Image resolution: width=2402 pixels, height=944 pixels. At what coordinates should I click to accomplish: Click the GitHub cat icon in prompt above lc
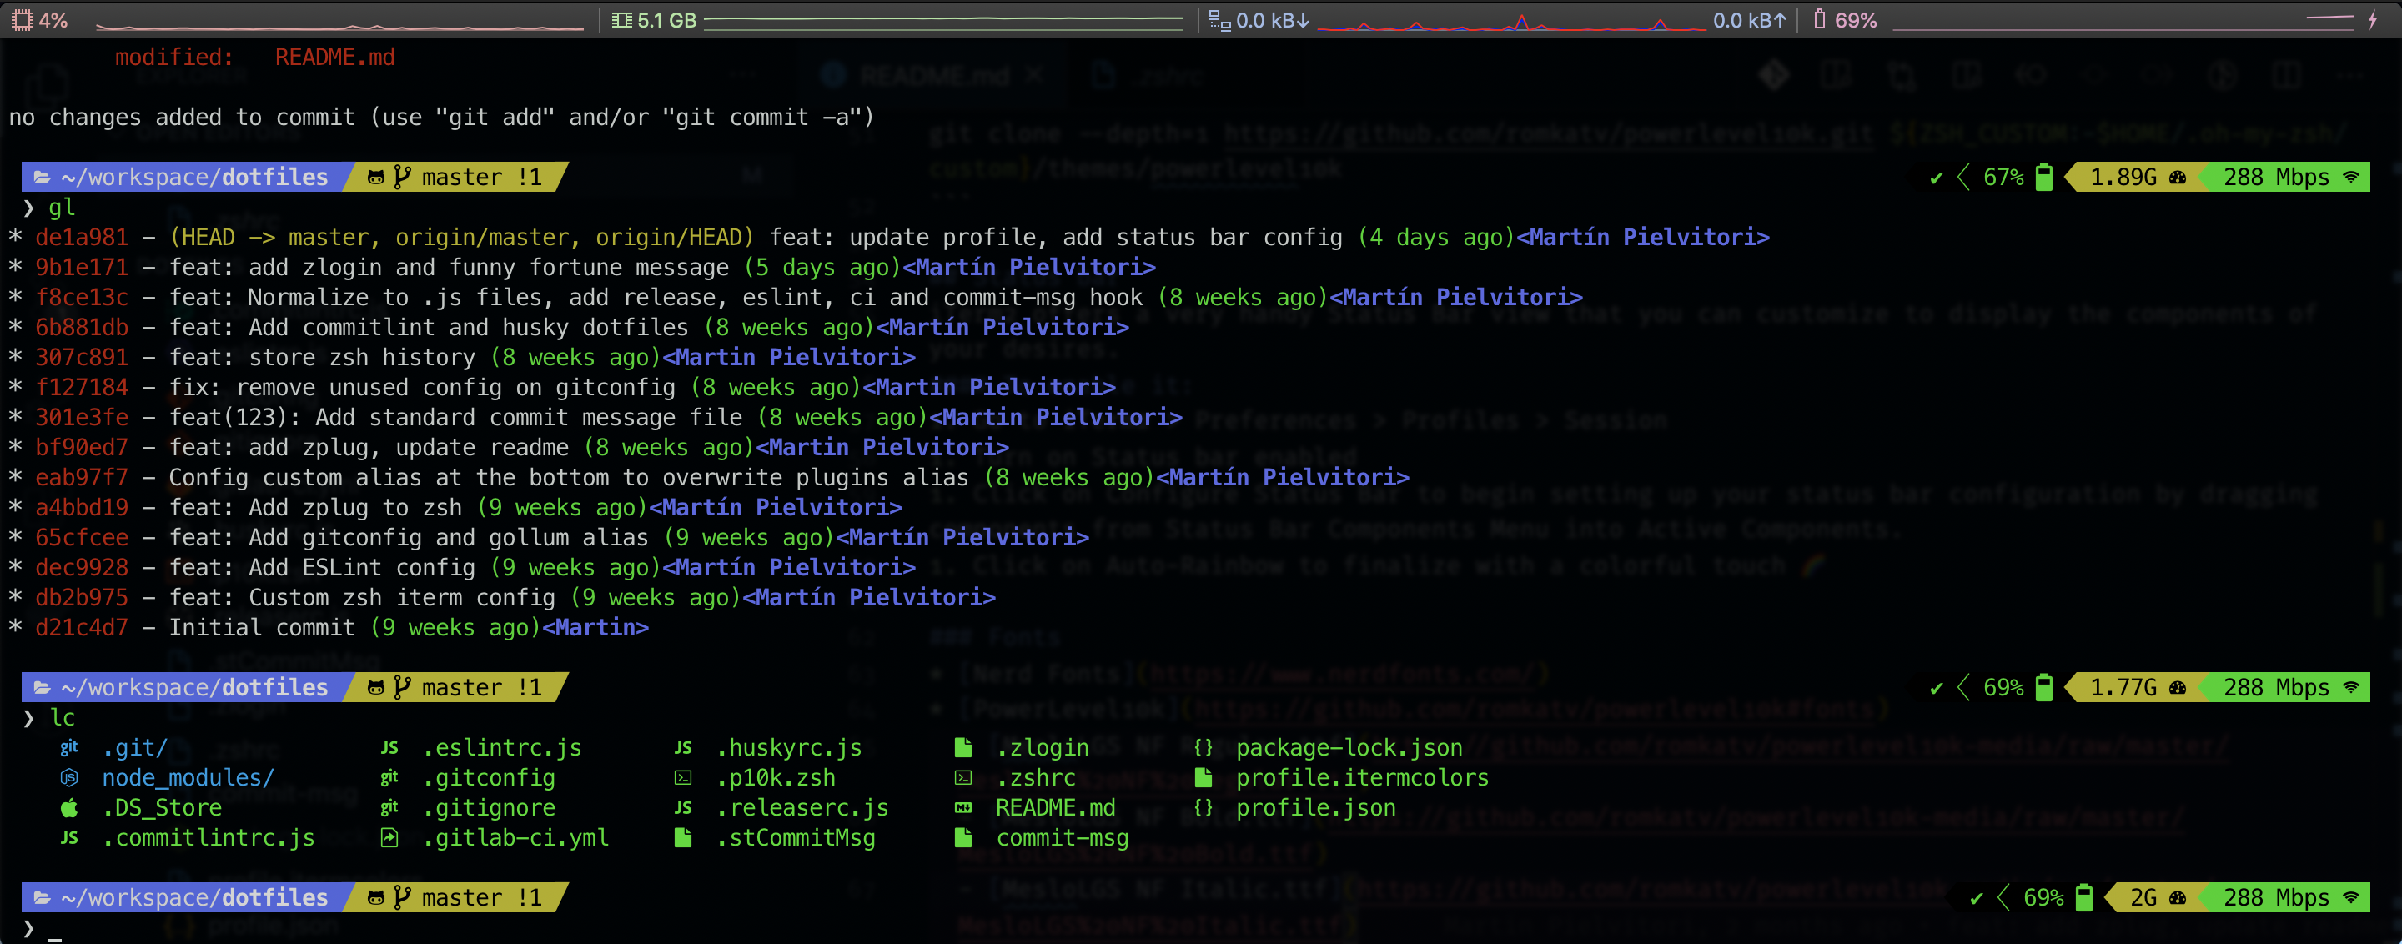376,688
